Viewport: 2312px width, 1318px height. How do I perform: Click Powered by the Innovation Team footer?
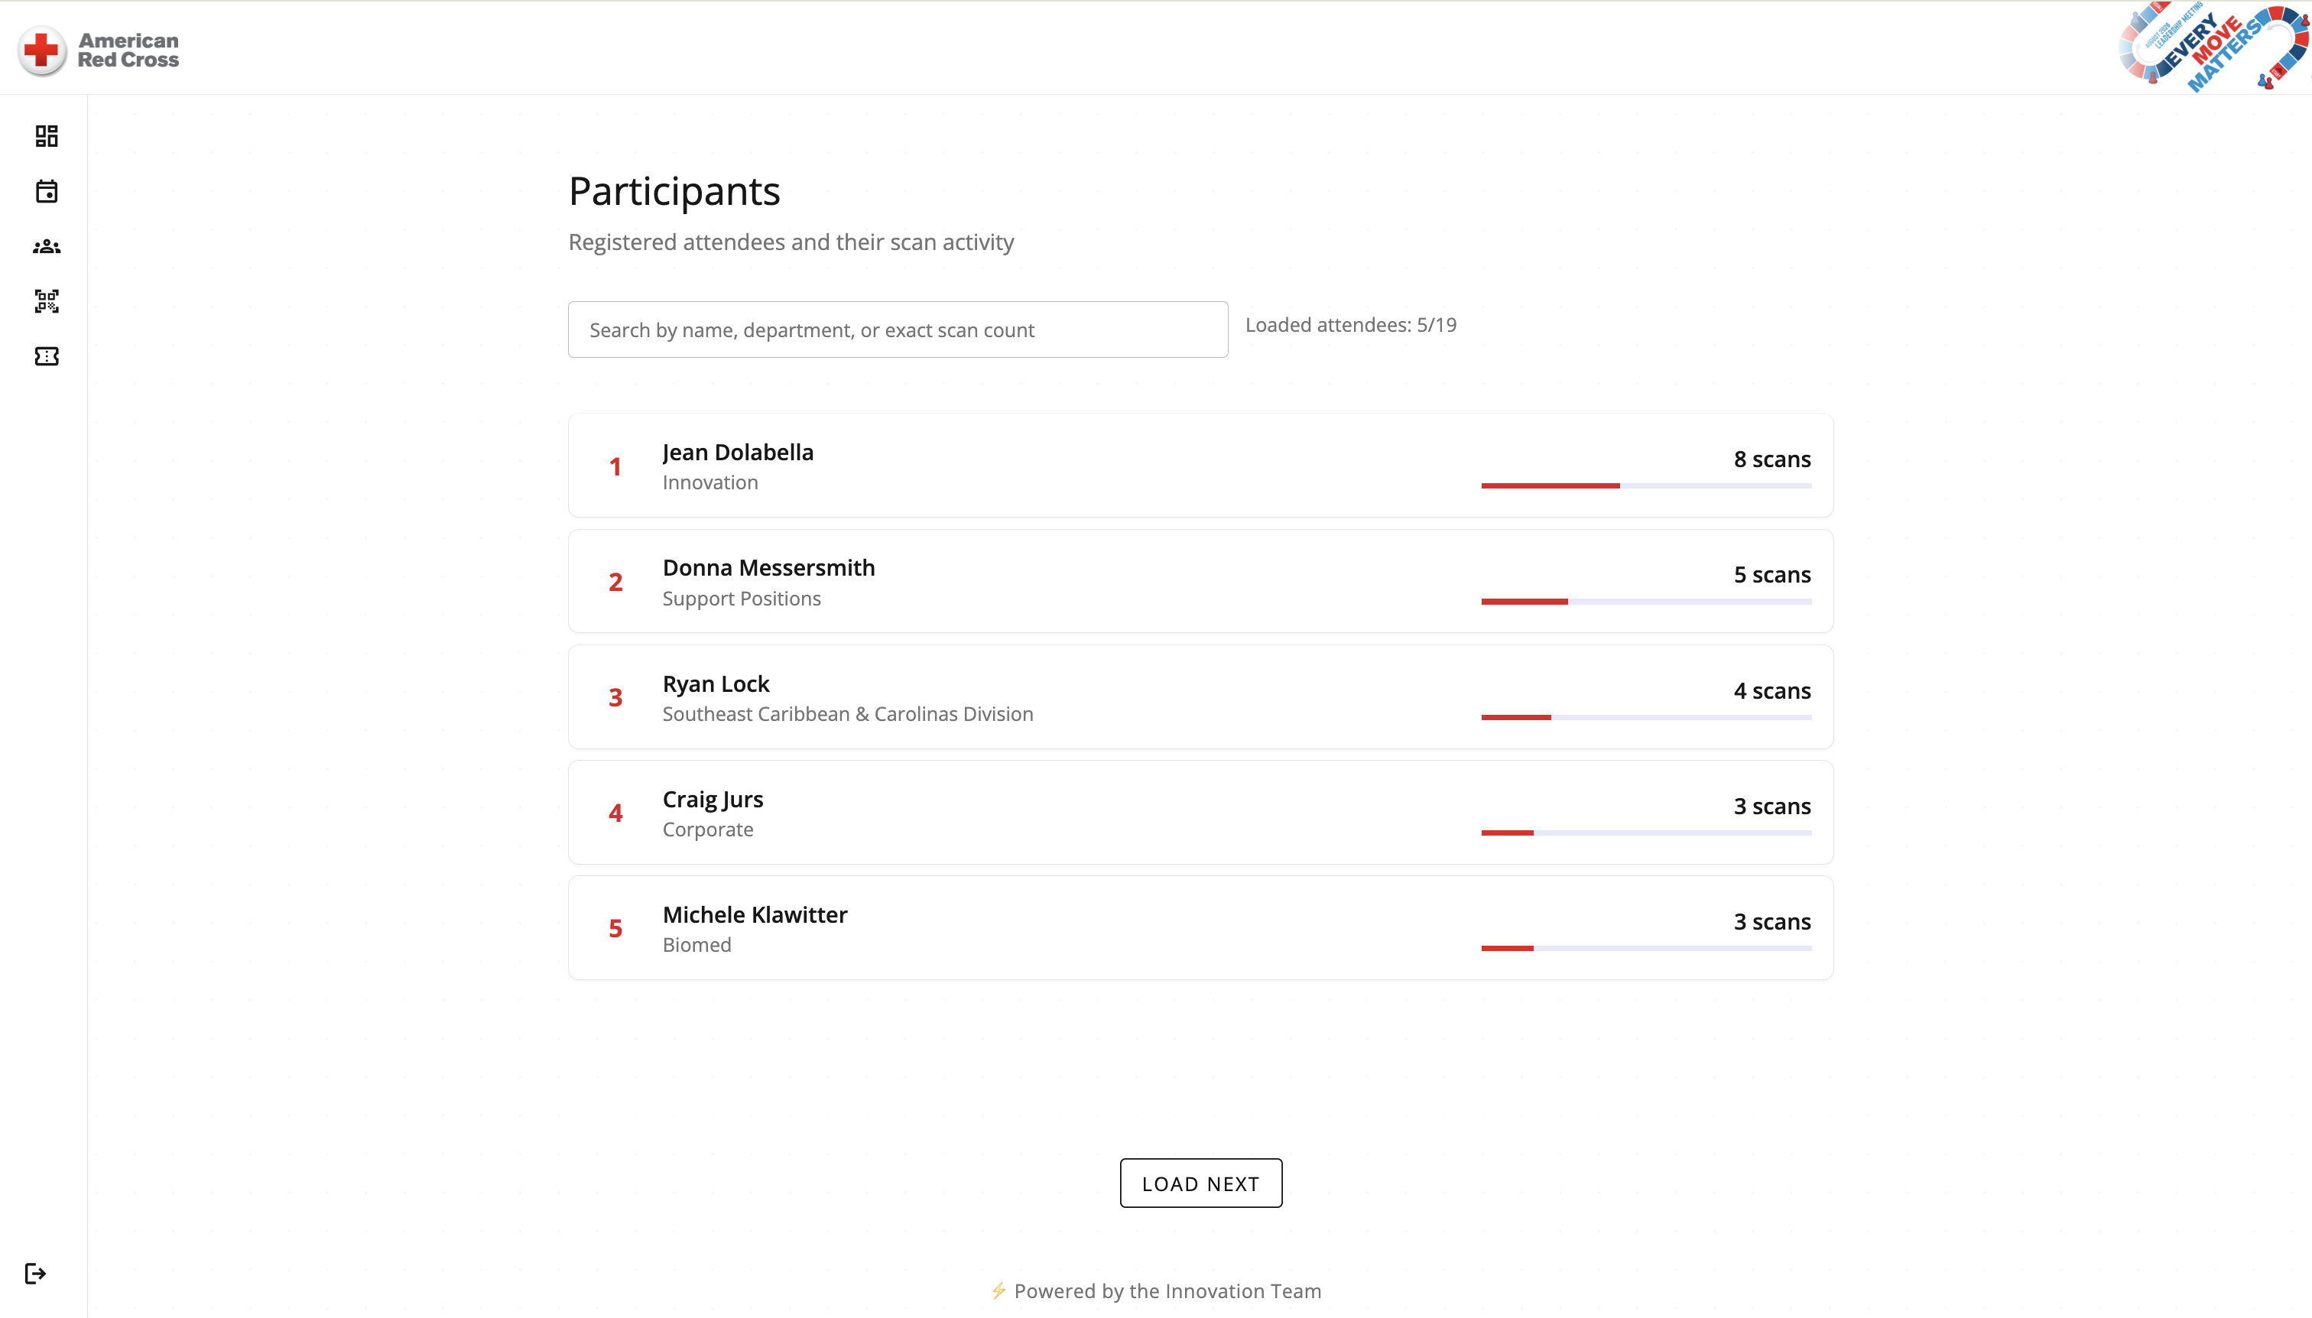pyautogui.click(x=1155, y=1290)
